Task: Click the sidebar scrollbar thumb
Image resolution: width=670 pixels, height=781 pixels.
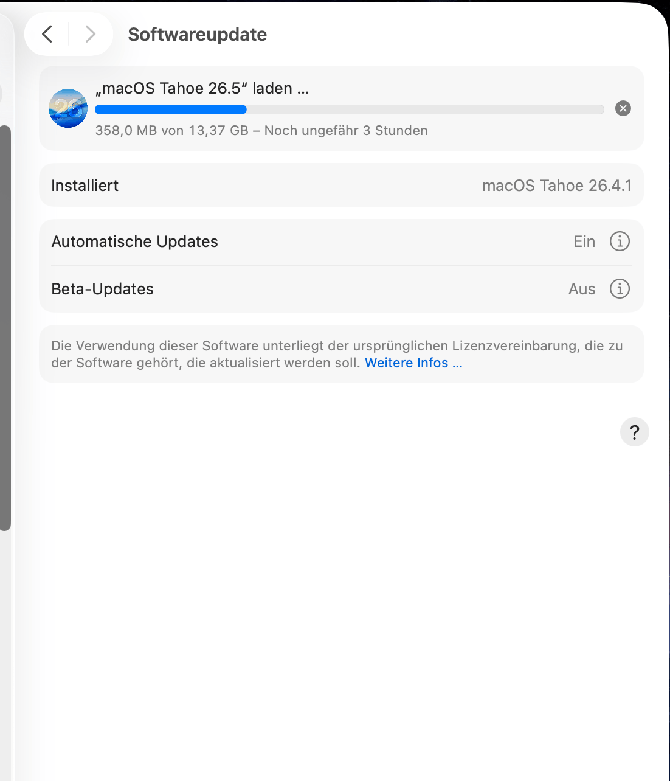Action: pyautogui.click(x=5, y=328)
